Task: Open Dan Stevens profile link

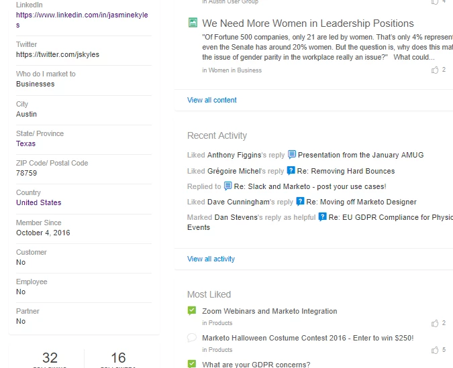Action: [x=236, y=217]
